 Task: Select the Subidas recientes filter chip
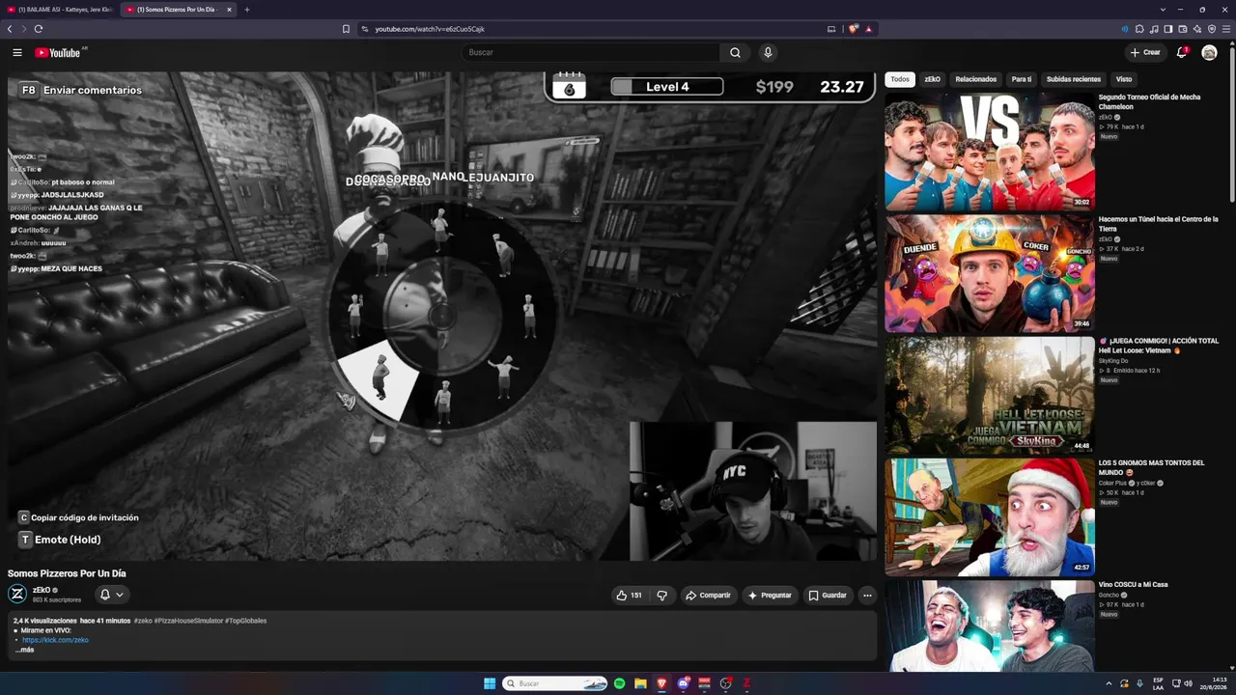(1074, 79)
